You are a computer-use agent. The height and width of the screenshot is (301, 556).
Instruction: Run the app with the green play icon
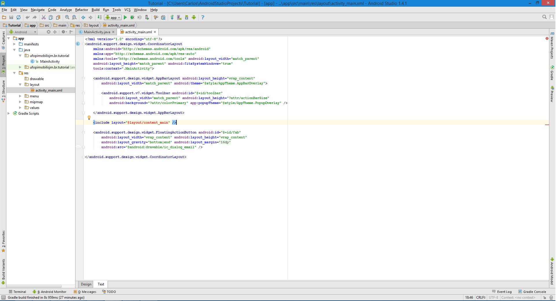tap(125, 17)
